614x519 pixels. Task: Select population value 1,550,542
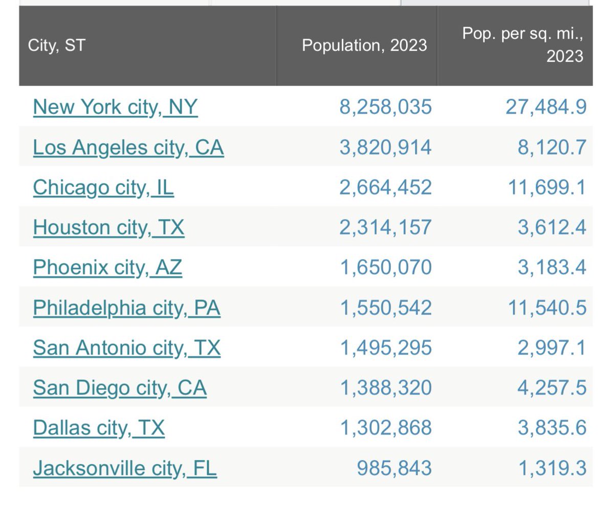tap(386, 308)
